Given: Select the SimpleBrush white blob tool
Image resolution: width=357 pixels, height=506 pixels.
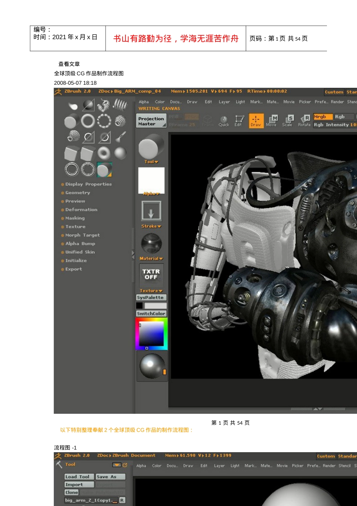Looking at the screenshot, I should (x=73, y=106).
